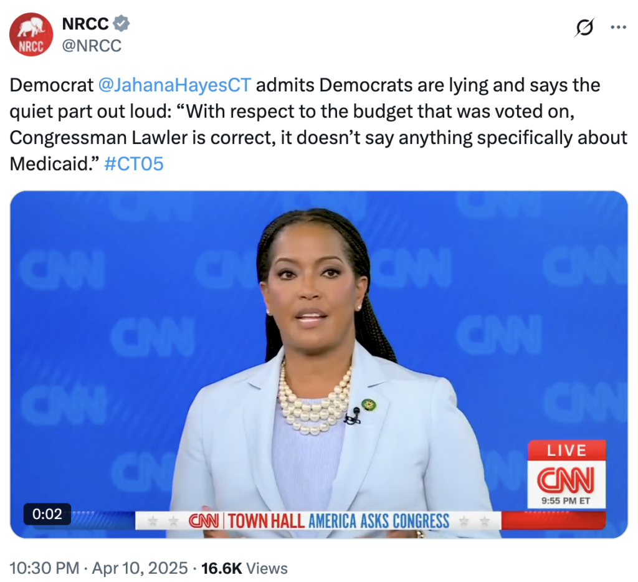638x582 pixels.
Task: Open the NRCC elephant profile avatar
Action: [31, 34]
